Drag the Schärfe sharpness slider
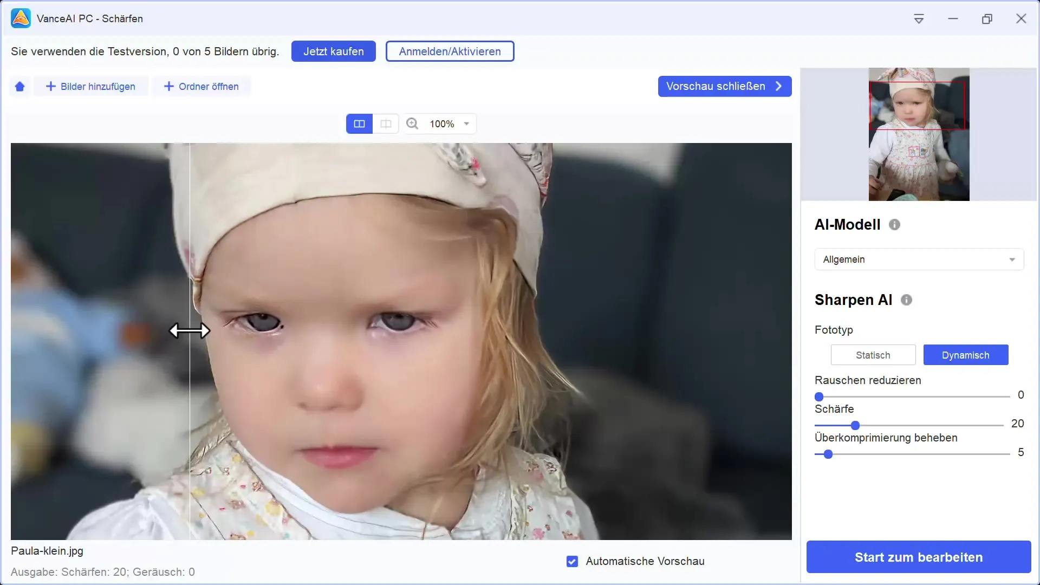The height and width of the screenshot is (585, 1040). click(x=854, y=425)
